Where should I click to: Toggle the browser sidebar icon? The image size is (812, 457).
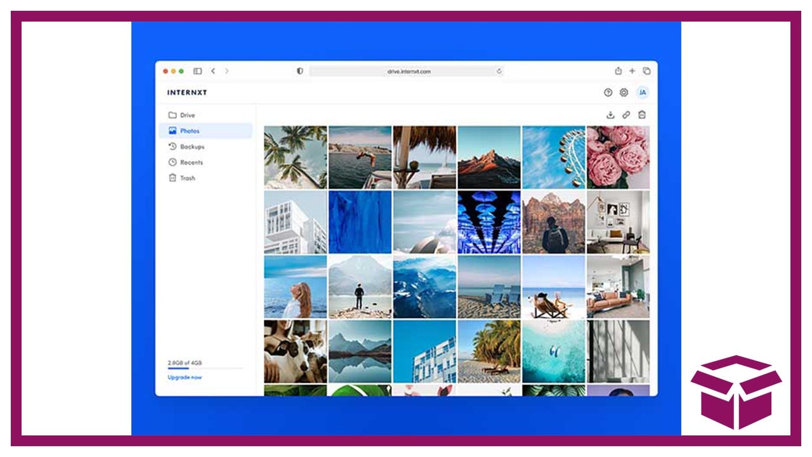point(197,71)
